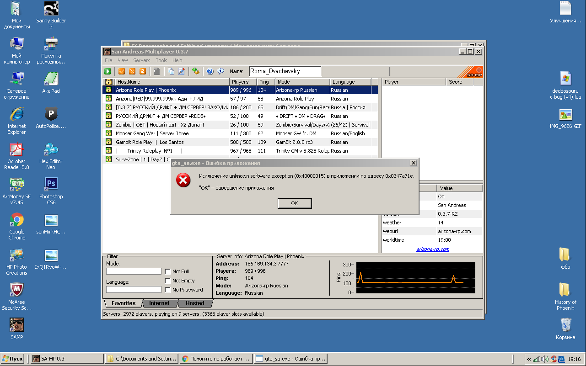This screenshot has height=366, width=586.
Task: Open Photoshop CS6 desktop icon
Action: tap(51, 191)
